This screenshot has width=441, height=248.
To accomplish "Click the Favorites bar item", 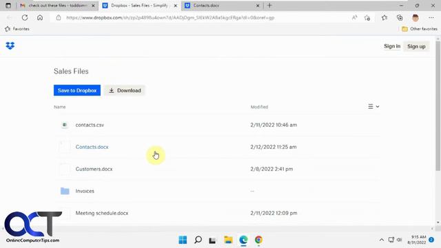I will [17, 29].
